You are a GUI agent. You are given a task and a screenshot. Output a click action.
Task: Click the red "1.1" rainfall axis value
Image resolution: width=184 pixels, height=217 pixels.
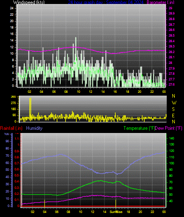pos(17,139)
